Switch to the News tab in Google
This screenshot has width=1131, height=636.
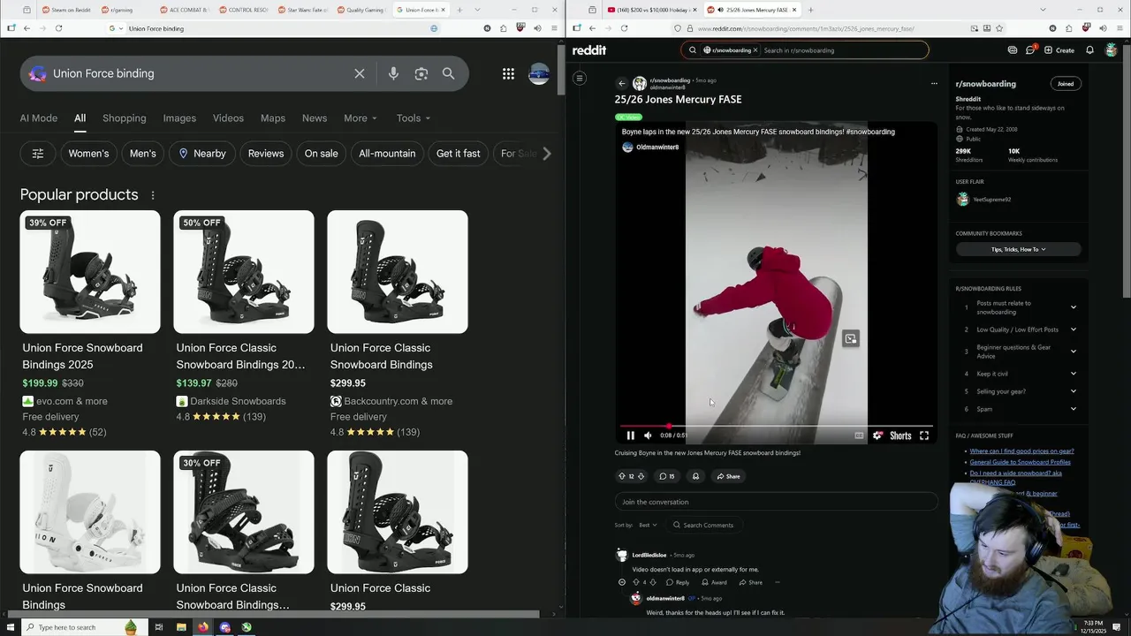(x=315, y=118)
